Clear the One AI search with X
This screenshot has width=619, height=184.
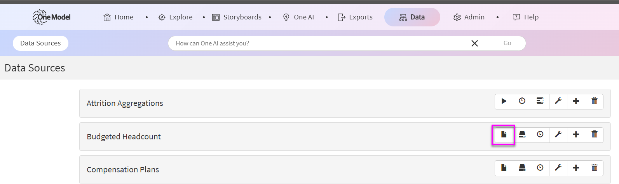click(x=474, y=43)
